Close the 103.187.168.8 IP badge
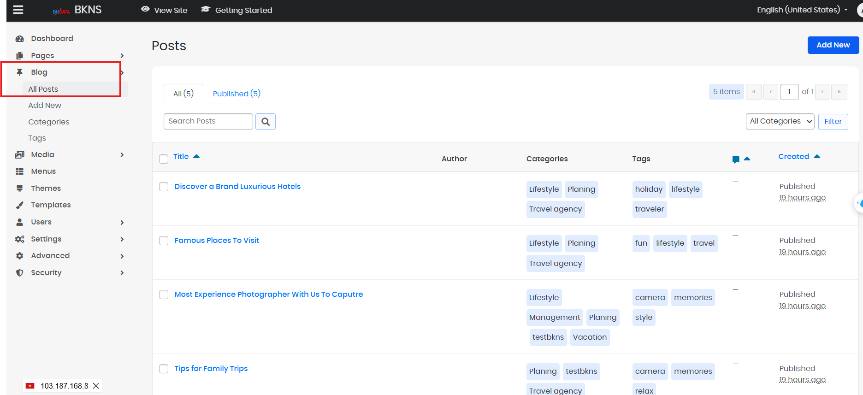This screenshot has width=863, height=395. [x=96, y=386]
